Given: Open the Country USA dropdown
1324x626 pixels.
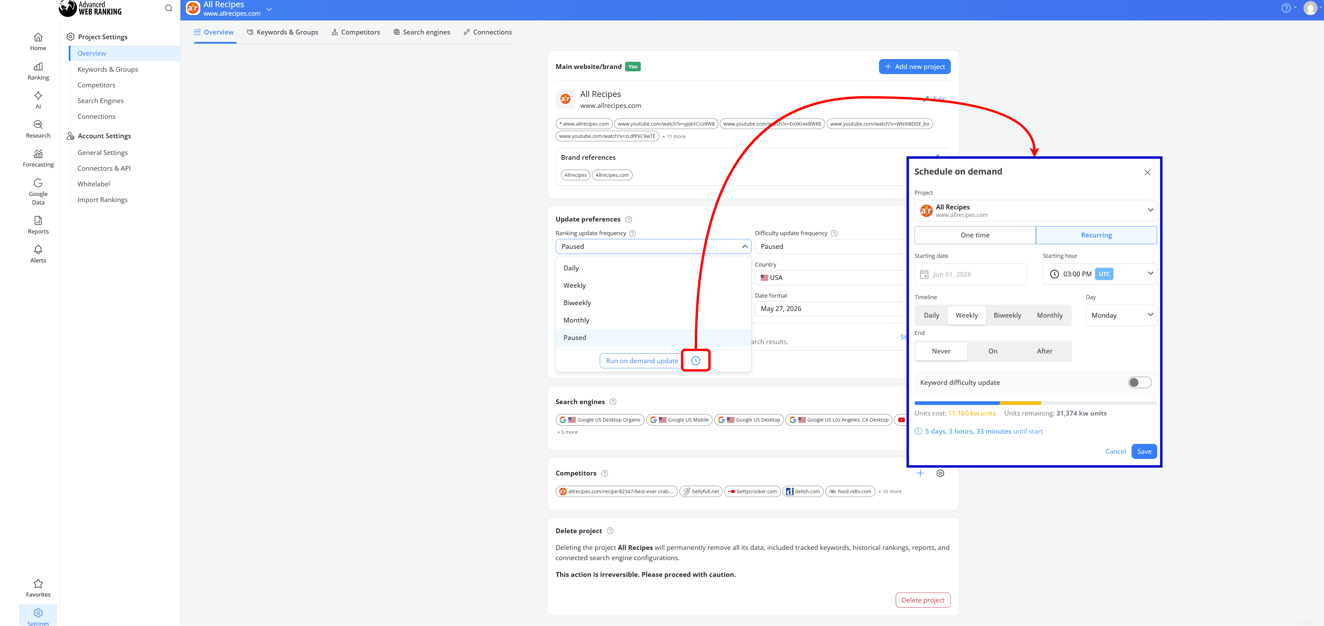Looking at the screenshot, I should (x=830, y=278).
